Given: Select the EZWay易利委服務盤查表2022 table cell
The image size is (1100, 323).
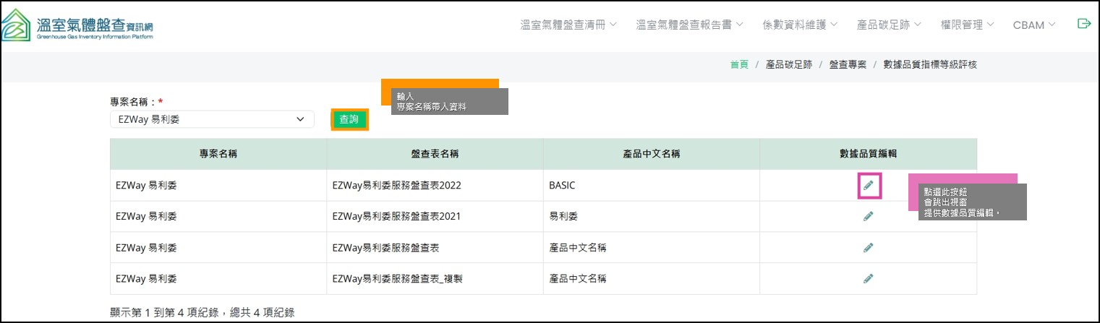Looking at the screenshot, I should pos(396,186).
